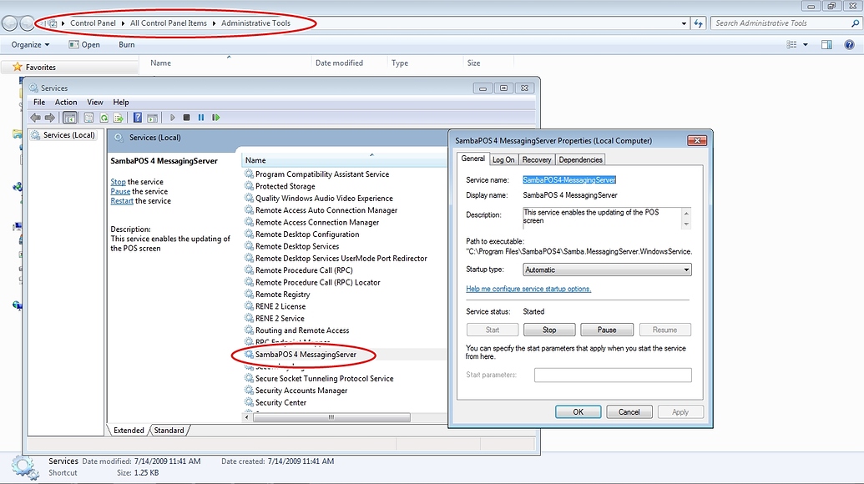Screen dimensions: 864x484
Task: Open the Administrative Tools address bar dropdown
Action: 684,23
